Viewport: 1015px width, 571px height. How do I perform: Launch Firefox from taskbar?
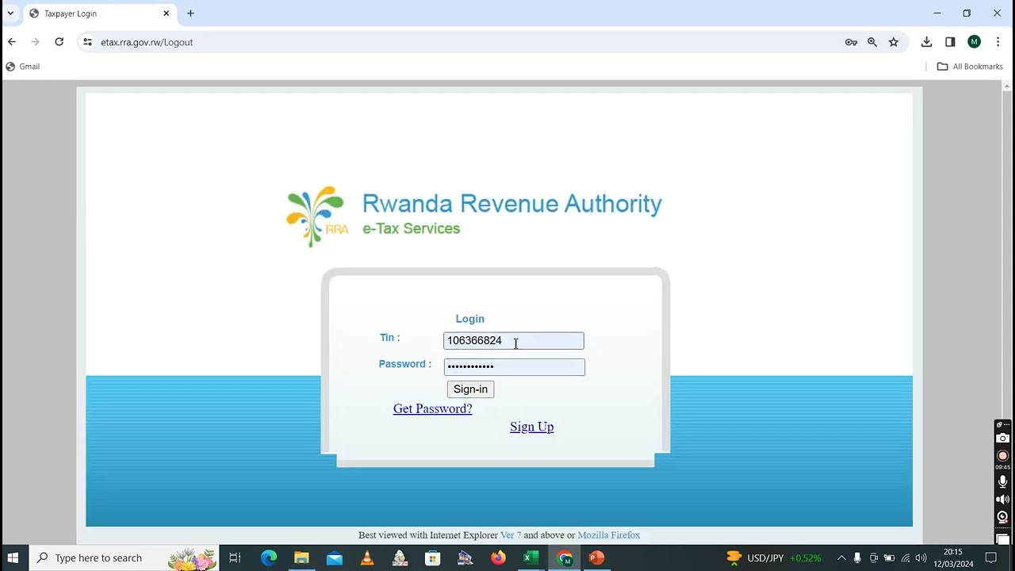(498, 558)
